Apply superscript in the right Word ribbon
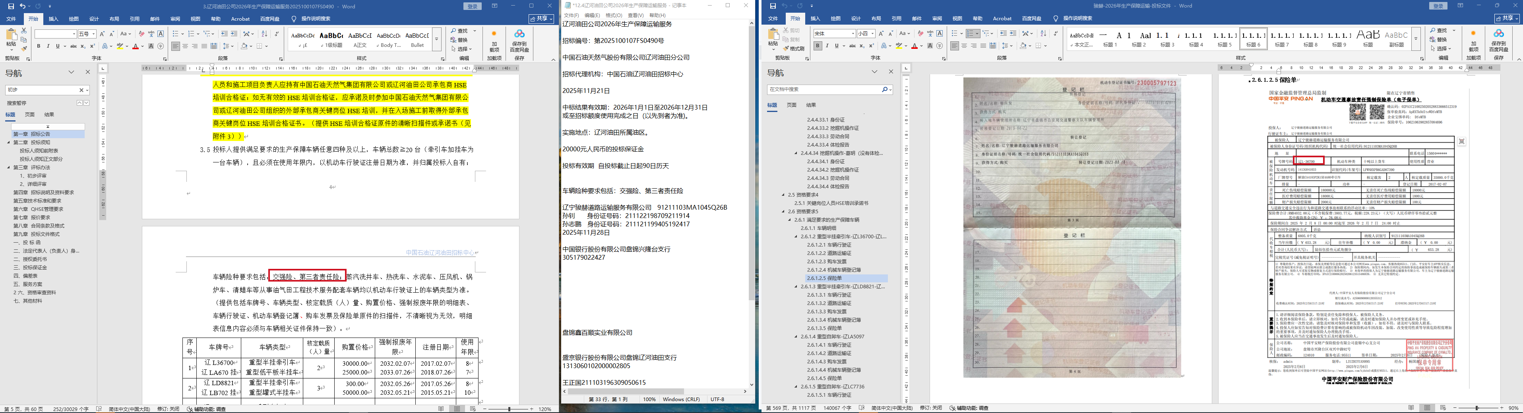Viewport: 1523px width, 413px height. (872, 46)
